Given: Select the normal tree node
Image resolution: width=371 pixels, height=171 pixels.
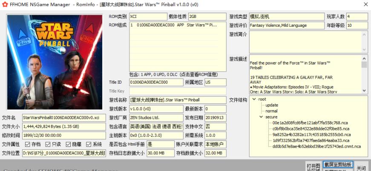Looking at the screenshot, I should pos(271,111).
